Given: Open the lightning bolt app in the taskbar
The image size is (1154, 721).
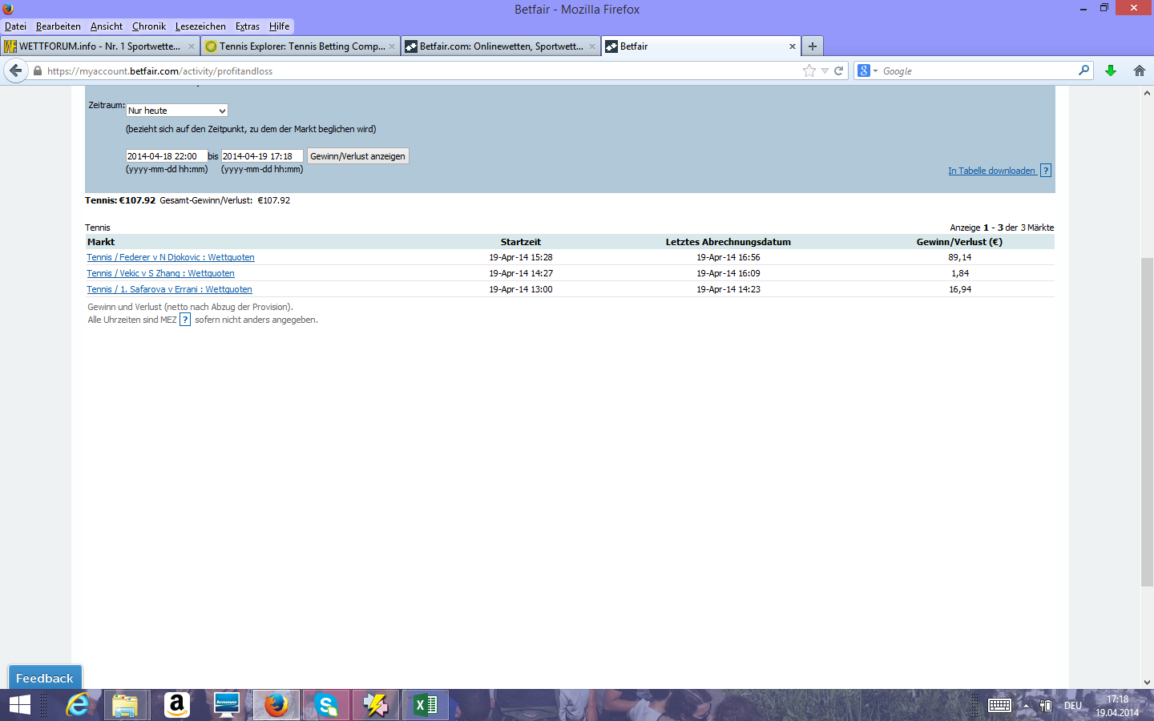Looking at the screenshot, I should tap(376, 705).
